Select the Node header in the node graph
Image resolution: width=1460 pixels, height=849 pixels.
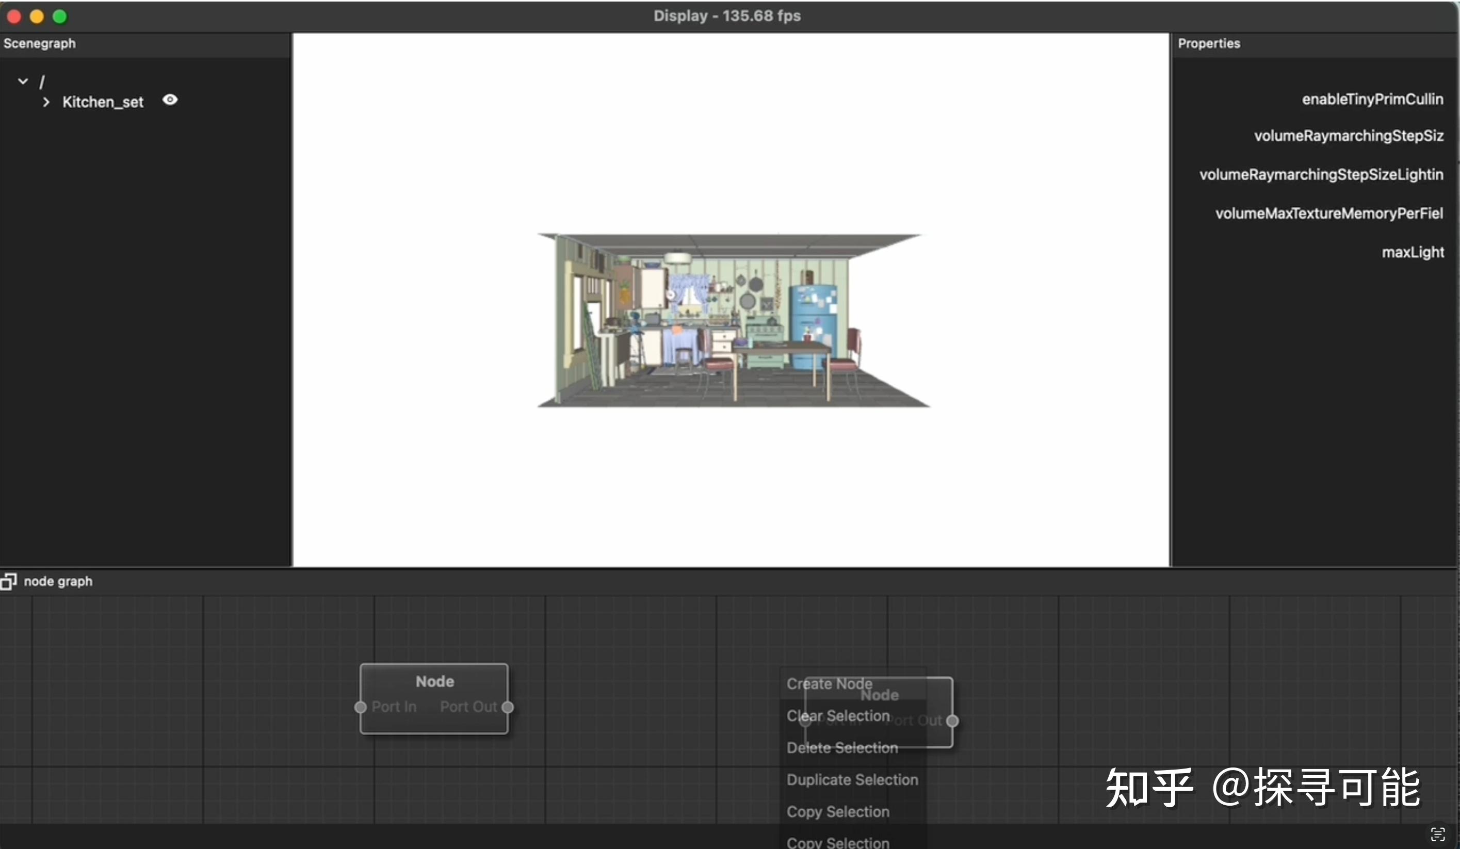[434, 681]
